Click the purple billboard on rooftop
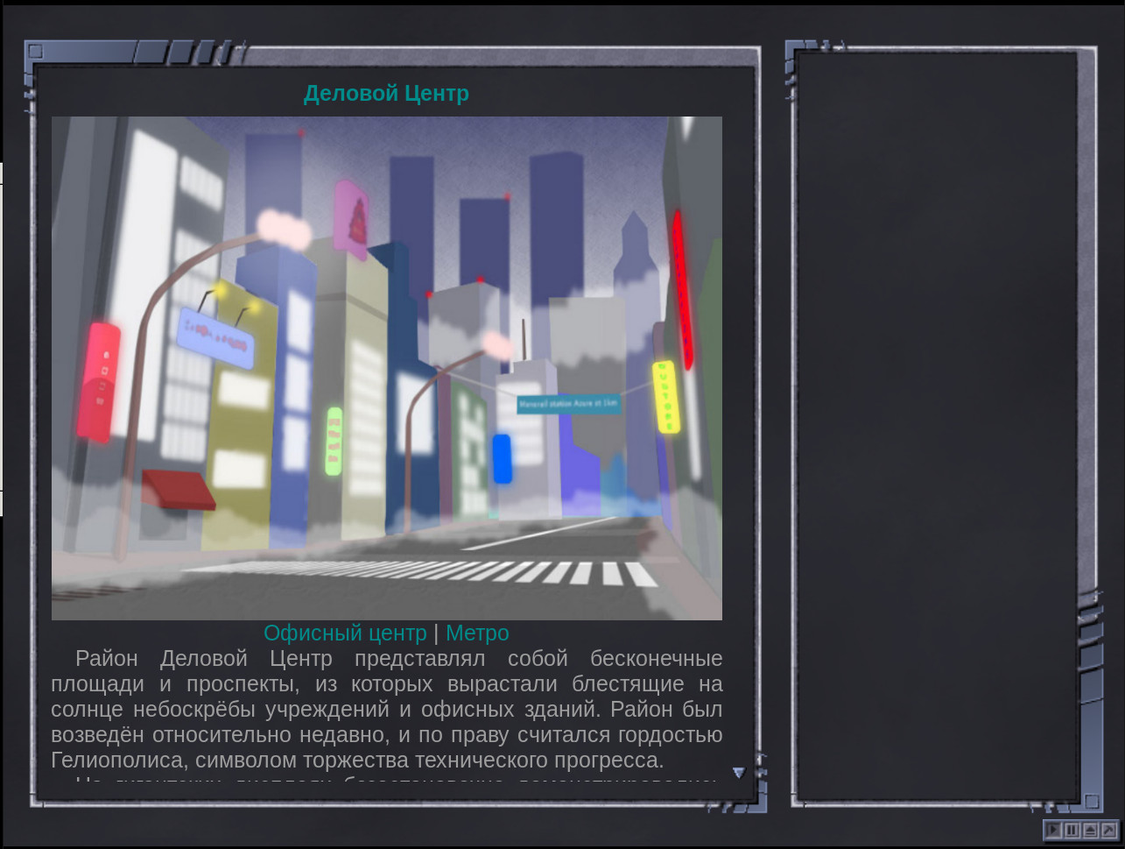This screenshot has height=849, width=1125. coord(352,219)
